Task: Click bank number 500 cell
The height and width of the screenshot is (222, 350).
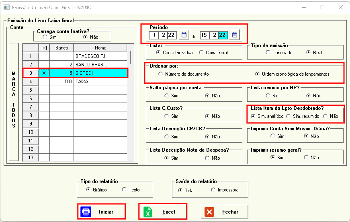Action: click(61, 82)
